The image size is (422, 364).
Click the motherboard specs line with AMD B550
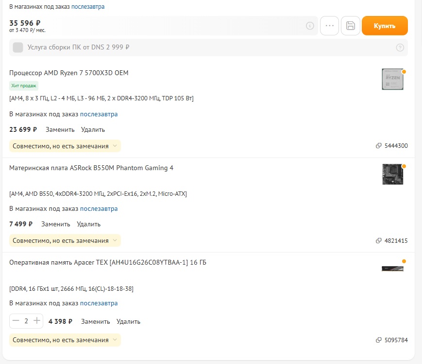pos(98,194)
